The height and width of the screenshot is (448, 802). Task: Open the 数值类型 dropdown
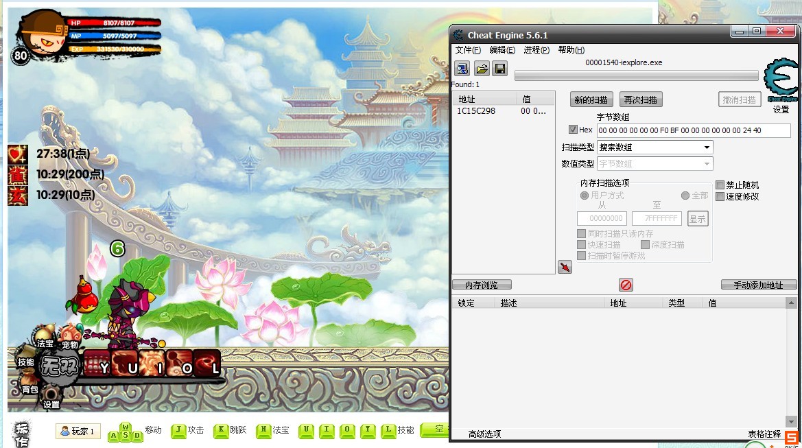click(x=654, y=164)
